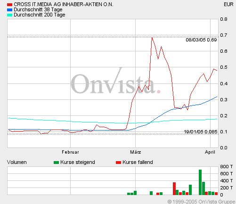Click the 0.0 price axis value
This screenshot has height=204, width=236.
(x=224, y=148)
